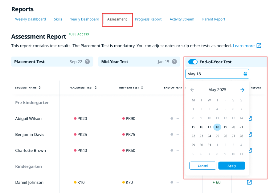Pick May 31 in the calendar
The width and height of the screenshot is (274, 193).
(x=209, y=145)
